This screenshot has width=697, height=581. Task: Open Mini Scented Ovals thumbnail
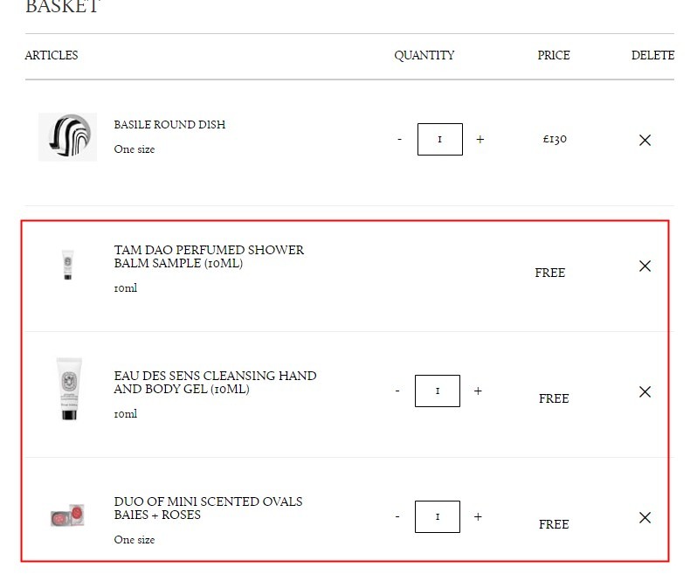pos(67,515)
